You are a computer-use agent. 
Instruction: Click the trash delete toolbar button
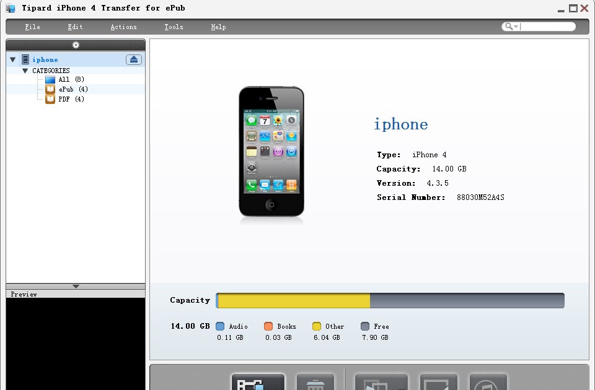pyautogui.click(x=315, y=382)
